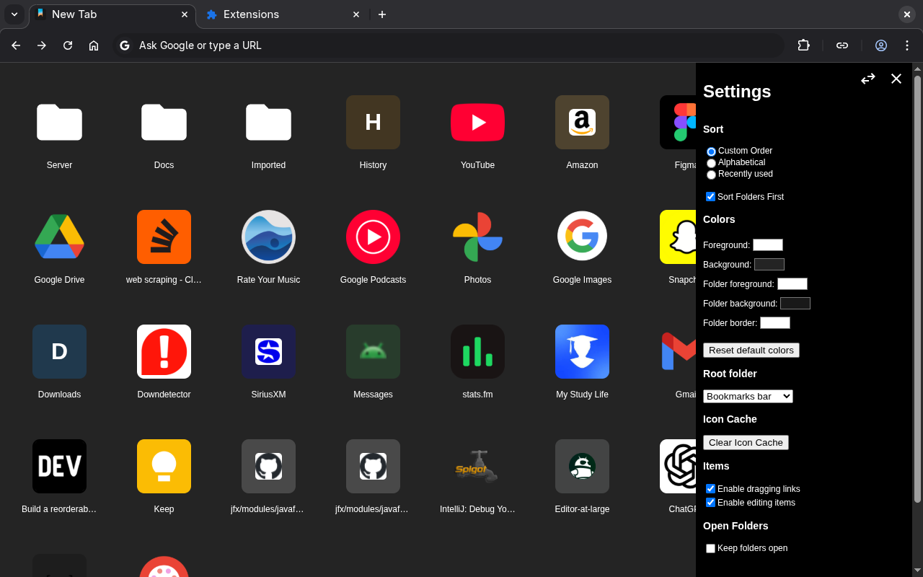Viewport: 923px width, 577px height.
Task: Open the Amazon bookmark icon
Action: tap(582, 123)
